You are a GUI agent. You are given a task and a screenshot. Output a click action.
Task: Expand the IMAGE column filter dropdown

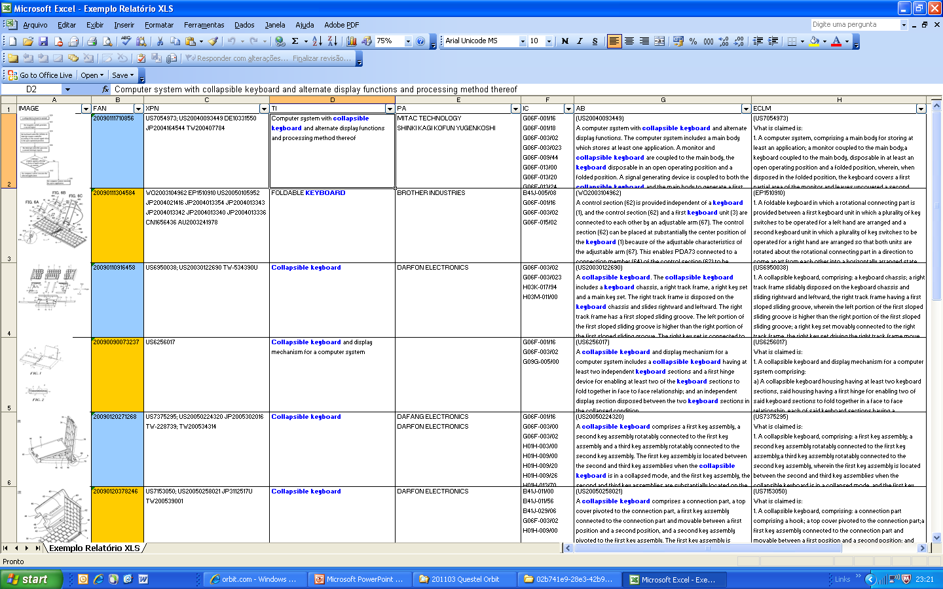86,109
